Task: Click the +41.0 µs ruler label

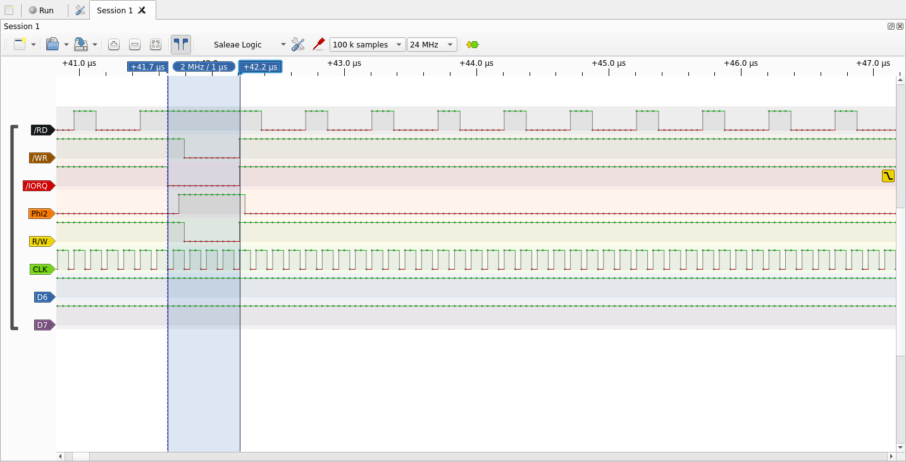Action: tap(79, 63)
